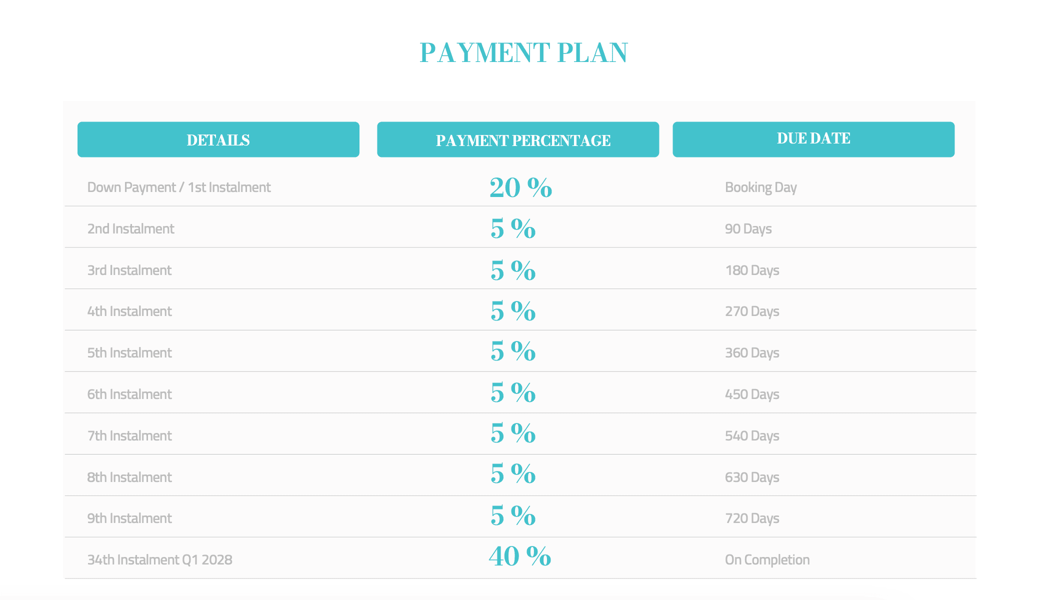This screenshot has width=1051, height=600.
Task: Click the 540 Days due date
Action: coord(751,436)
